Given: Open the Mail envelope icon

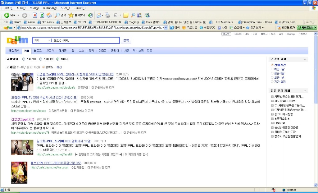Looking at the screenshot, I should (99, 15).
